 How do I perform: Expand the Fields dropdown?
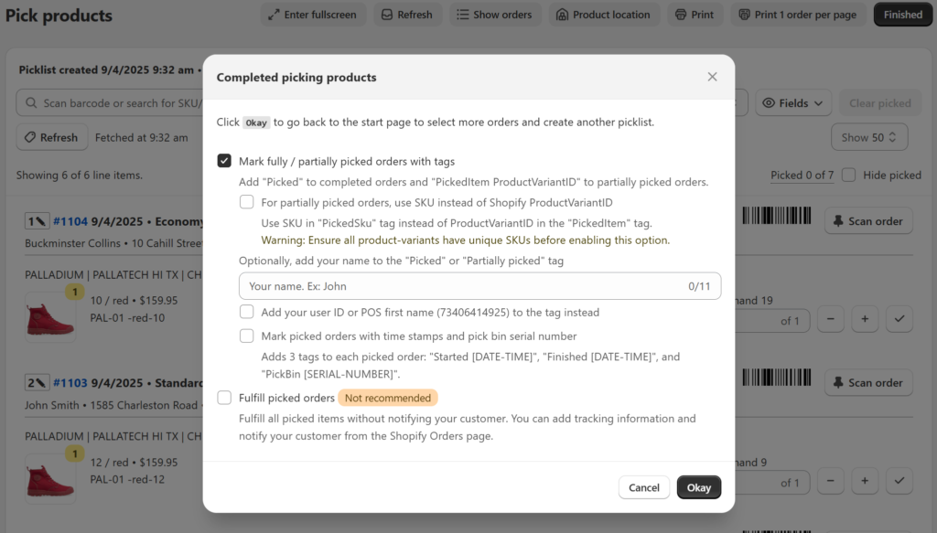pyautogui.click(x=793, y=103)
